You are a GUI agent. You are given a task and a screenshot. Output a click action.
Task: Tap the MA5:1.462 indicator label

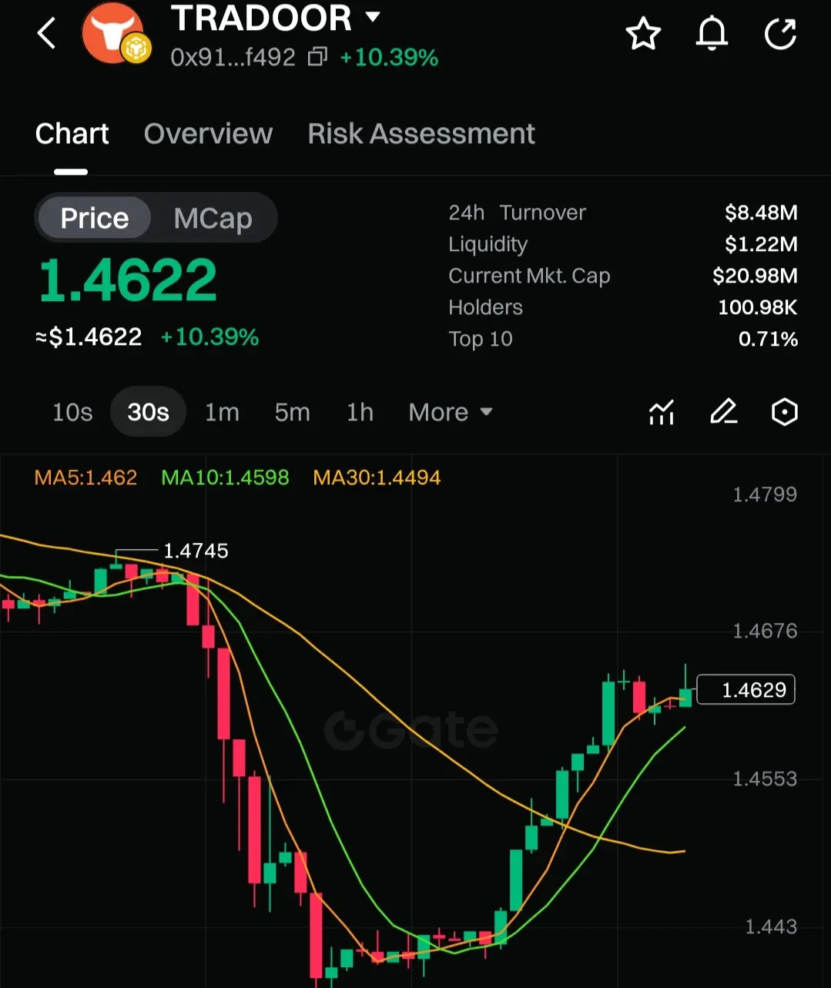(x=85, y=477)
